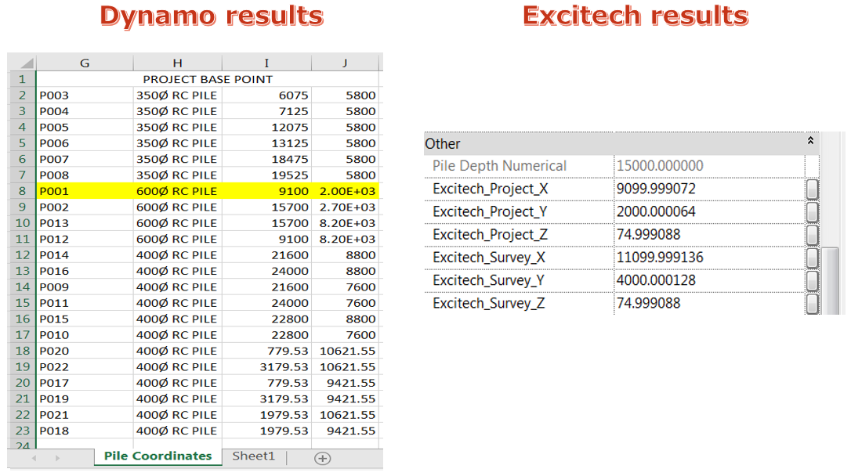Click the select-all corner of the spreadsheet
Viewport: 851px width, 476px height.
pyautogui.click(x=22, y=63)
